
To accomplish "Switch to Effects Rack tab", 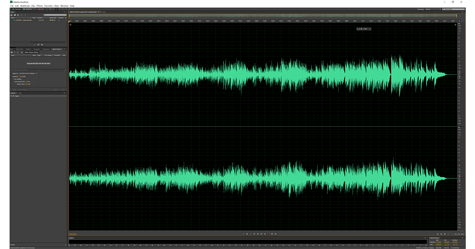I will point(19,49).
